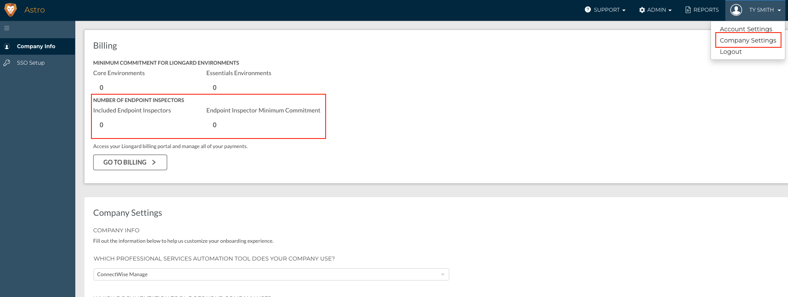Click the Support menu label
This screenshot has width=788, height=297.
coord(606,10)
